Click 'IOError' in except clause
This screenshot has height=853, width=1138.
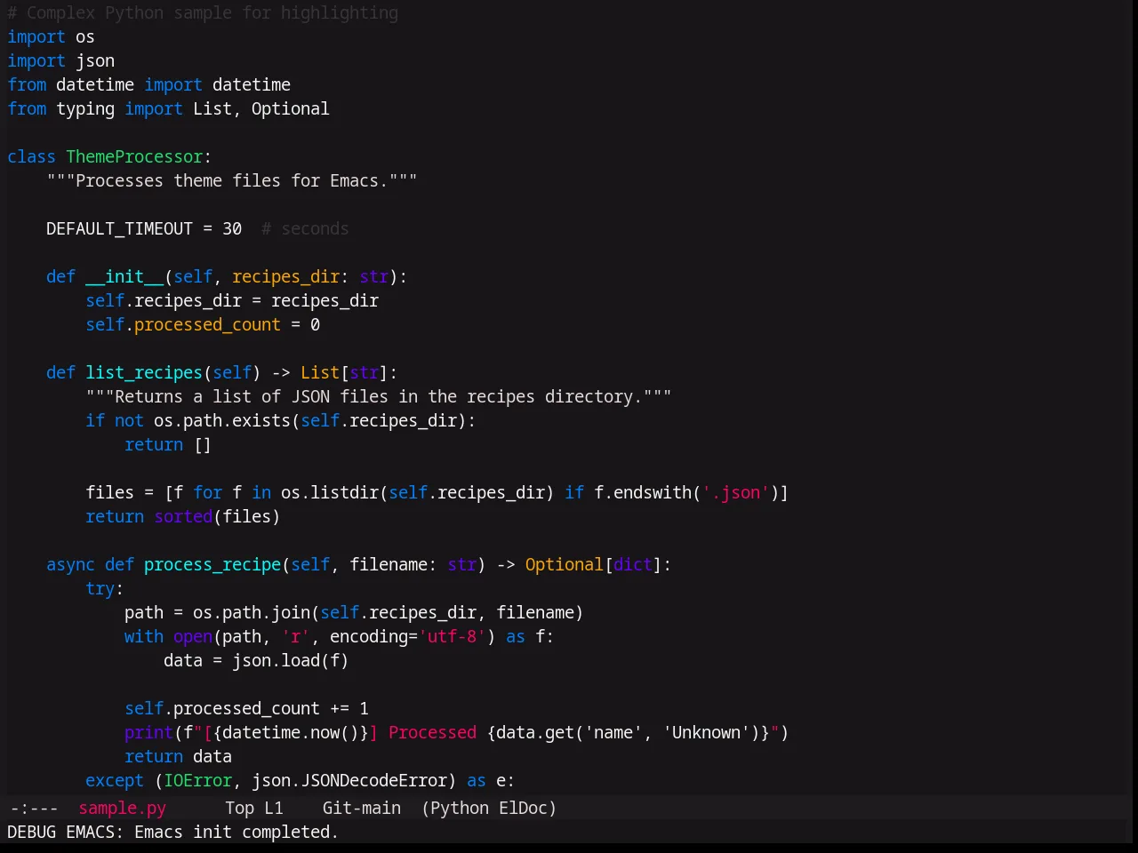(x=198, y=780)
